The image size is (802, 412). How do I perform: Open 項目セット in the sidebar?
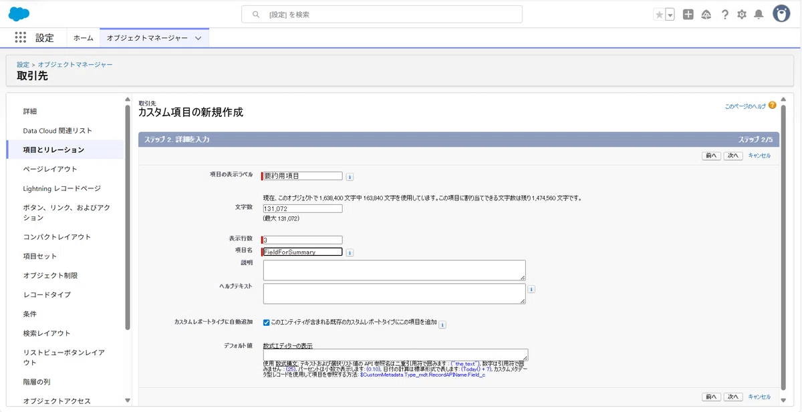tap(40, 256)
